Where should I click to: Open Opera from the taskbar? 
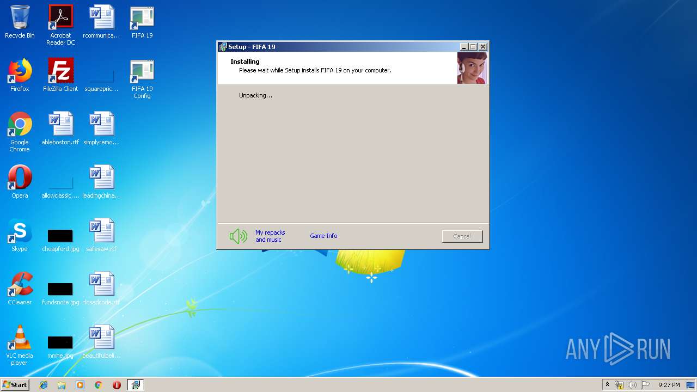117,385
